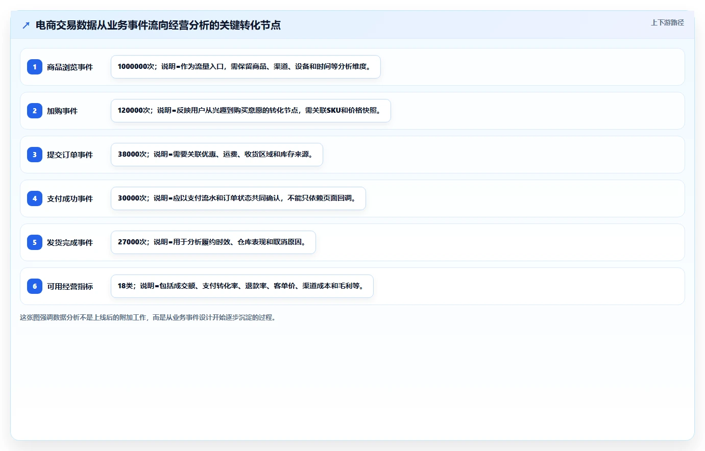Click the footer note starting 这张图强调数据分析

pos(149,317)
